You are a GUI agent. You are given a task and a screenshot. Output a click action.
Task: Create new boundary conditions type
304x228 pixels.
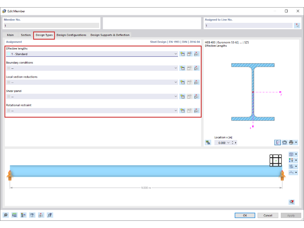click(182, 68)
